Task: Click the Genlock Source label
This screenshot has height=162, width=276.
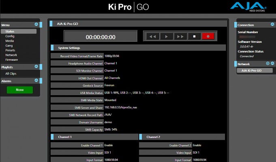Action: [77, 85]
